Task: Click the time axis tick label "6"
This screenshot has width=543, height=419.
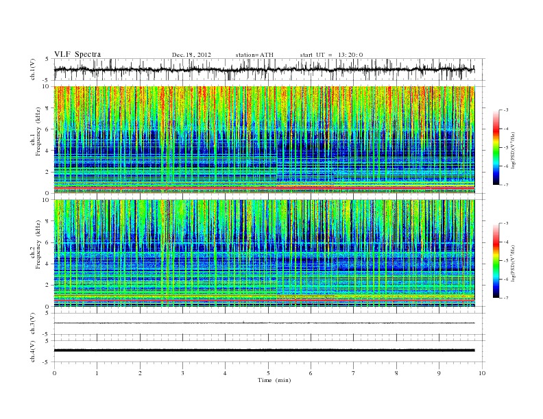Action: click(x=311, y=373)
